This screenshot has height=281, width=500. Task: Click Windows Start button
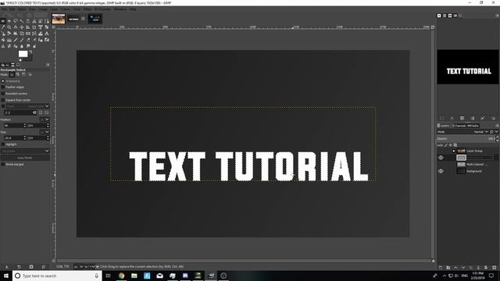pyautogui.click(x=6, y=276)
